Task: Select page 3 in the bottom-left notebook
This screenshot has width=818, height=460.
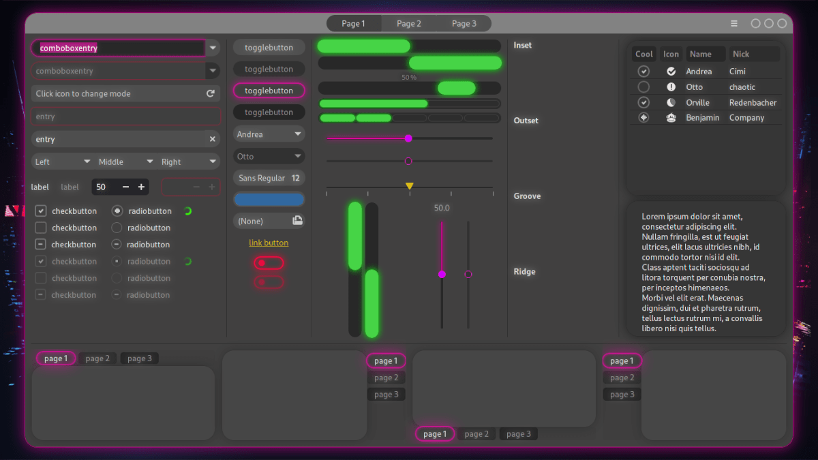Action: (139, 358)
